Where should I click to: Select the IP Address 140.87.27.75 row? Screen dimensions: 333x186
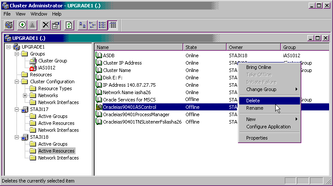129,85
